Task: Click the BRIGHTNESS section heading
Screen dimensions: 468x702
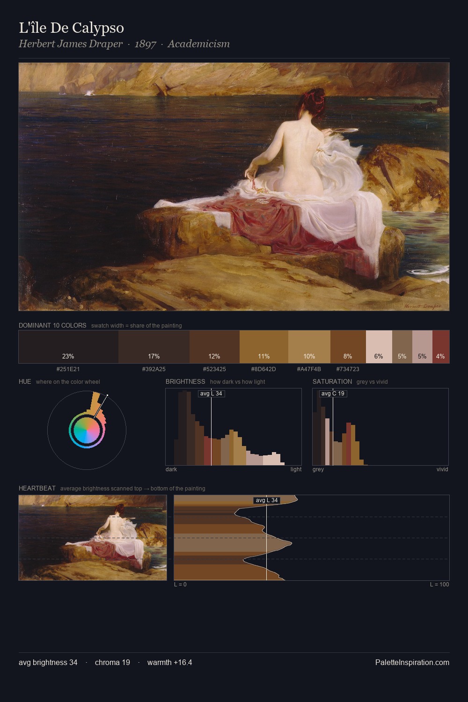Action: click(x=185, y=381)
